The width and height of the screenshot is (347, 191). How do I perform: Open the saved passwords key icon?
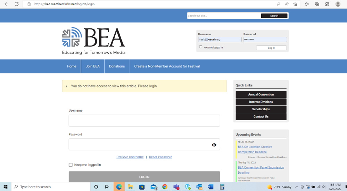(278, 4)
